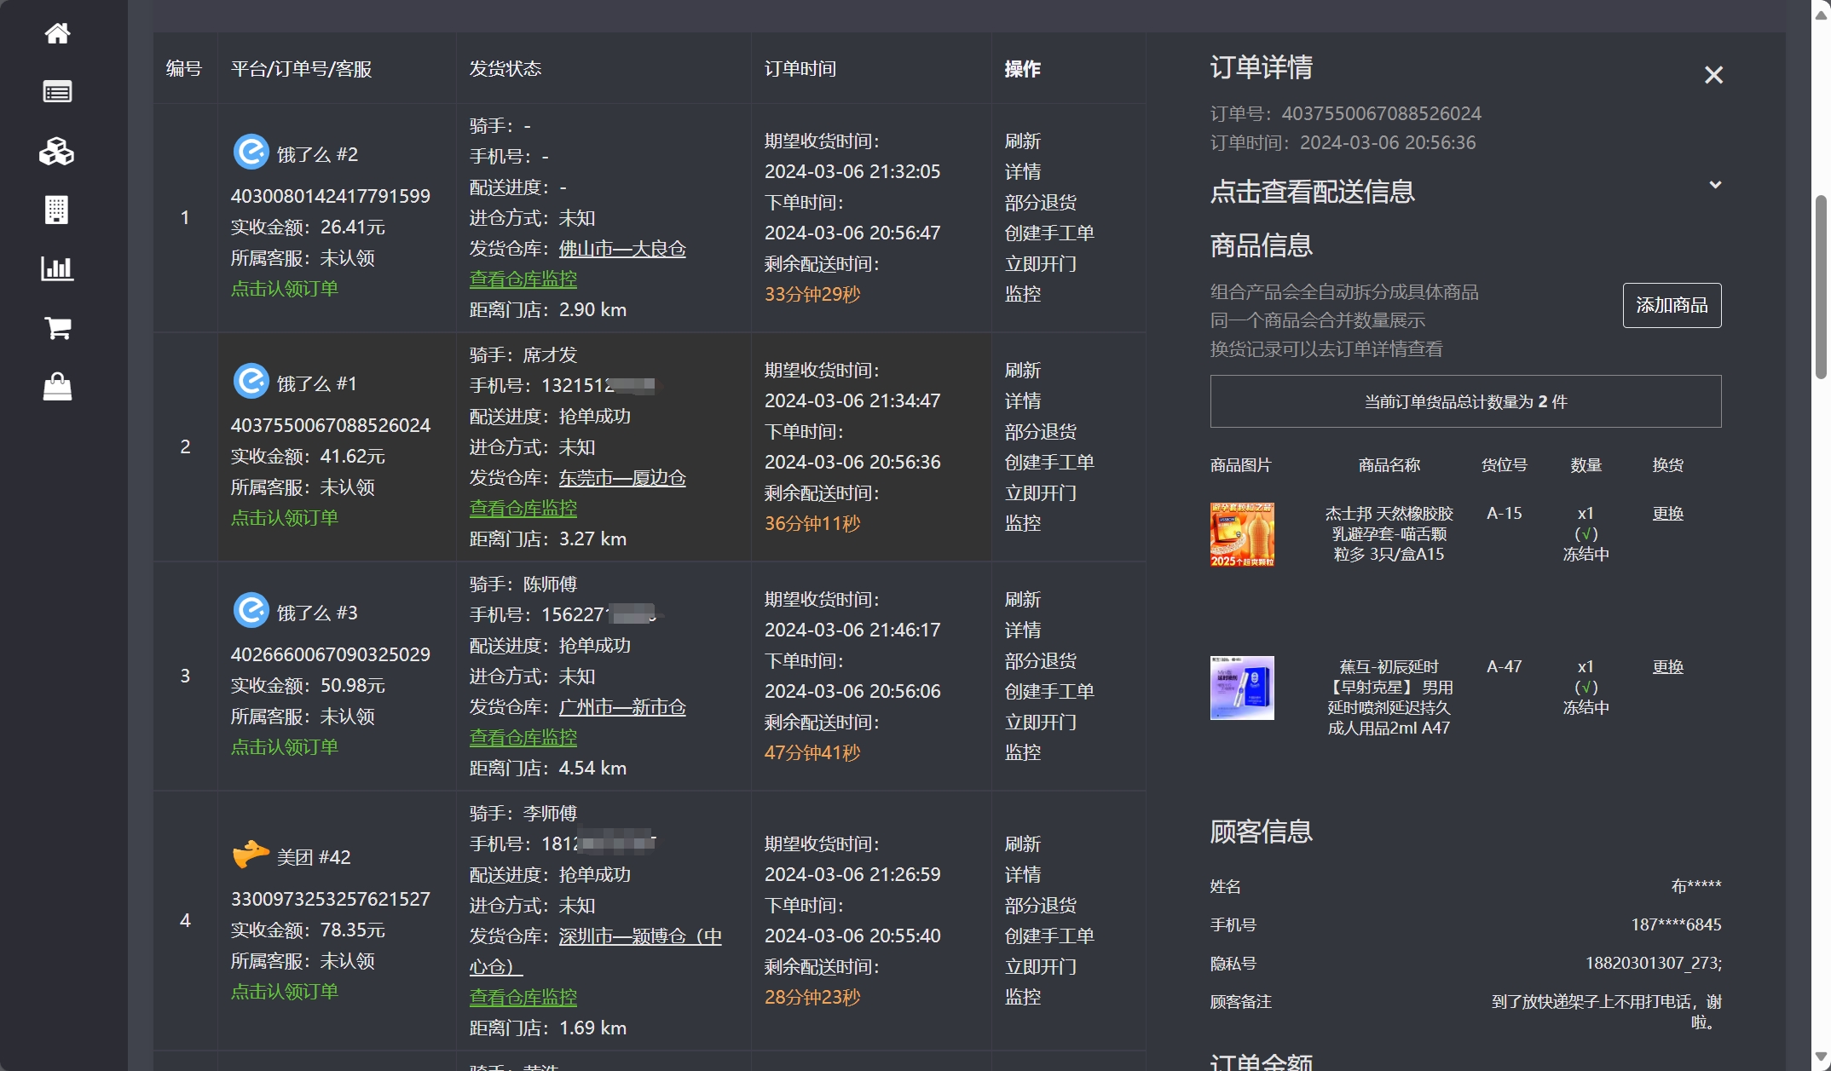Open warehouse link 广州市—新市仓
This screenshot has width=1831, height=1071.
622,707
